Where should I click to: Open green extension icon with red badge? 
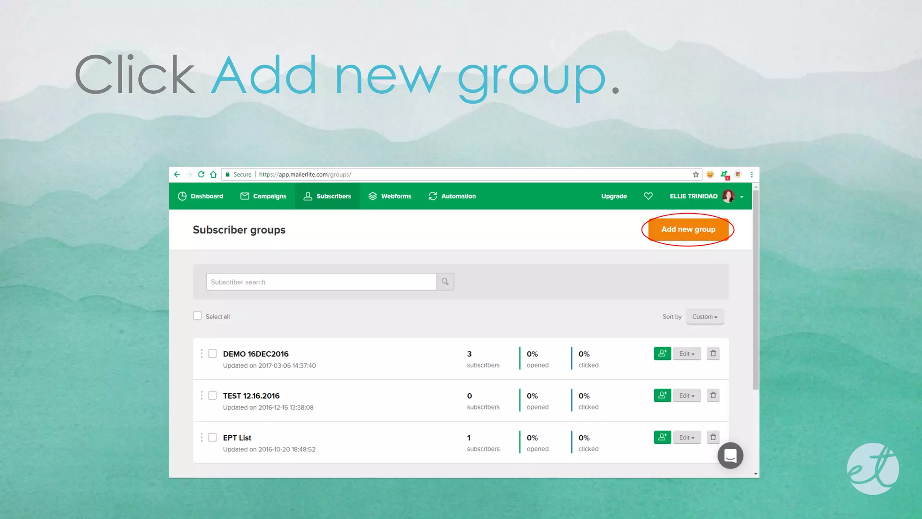(x=724, y=175)
